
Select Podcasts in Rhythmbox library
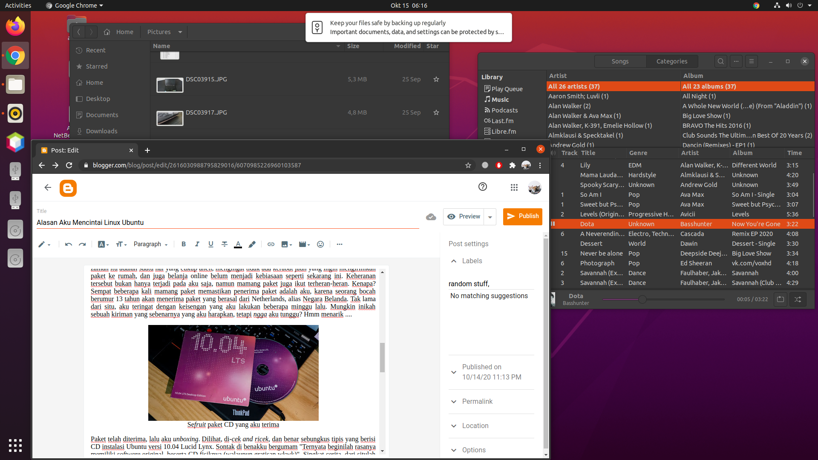pyautogui.click(x=504, y=110)
